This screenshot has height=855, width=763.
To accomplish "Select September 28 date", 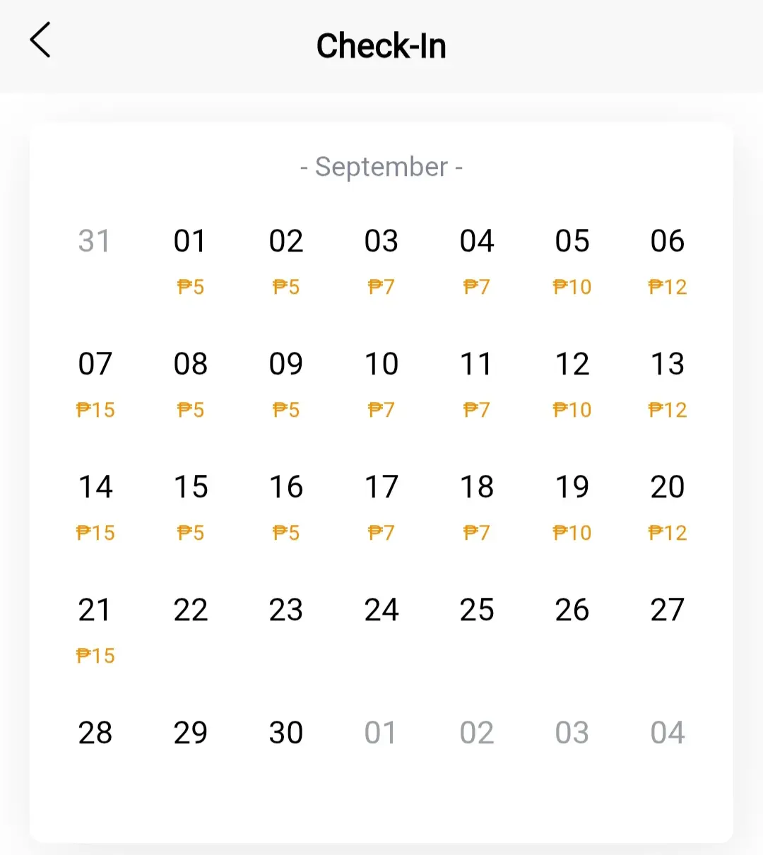I will click(95, 733).
